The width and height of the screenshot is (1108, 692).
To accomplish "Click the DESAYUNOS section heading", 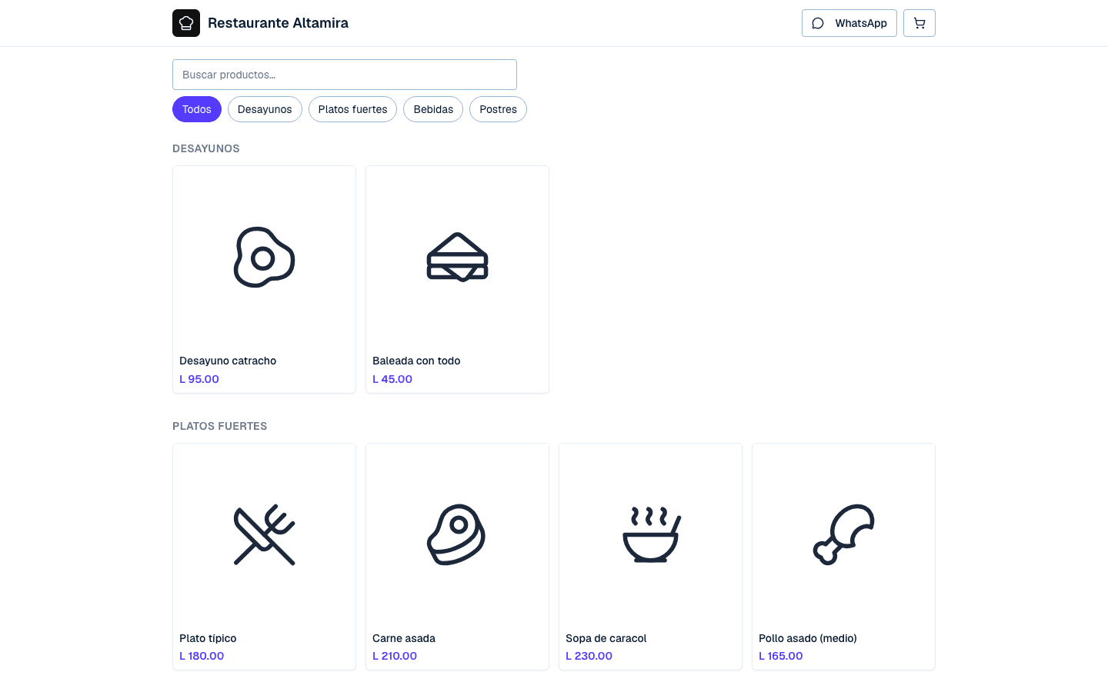I will [206, 148].
